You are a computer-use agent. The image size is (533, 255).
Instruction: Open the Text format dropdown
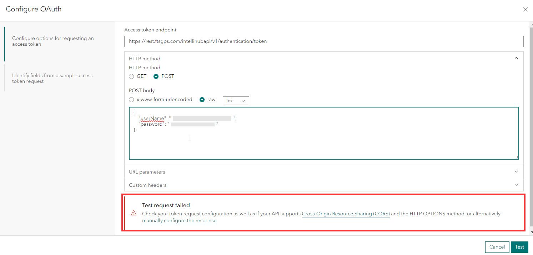pyautogui.click(x=236, y=101)
